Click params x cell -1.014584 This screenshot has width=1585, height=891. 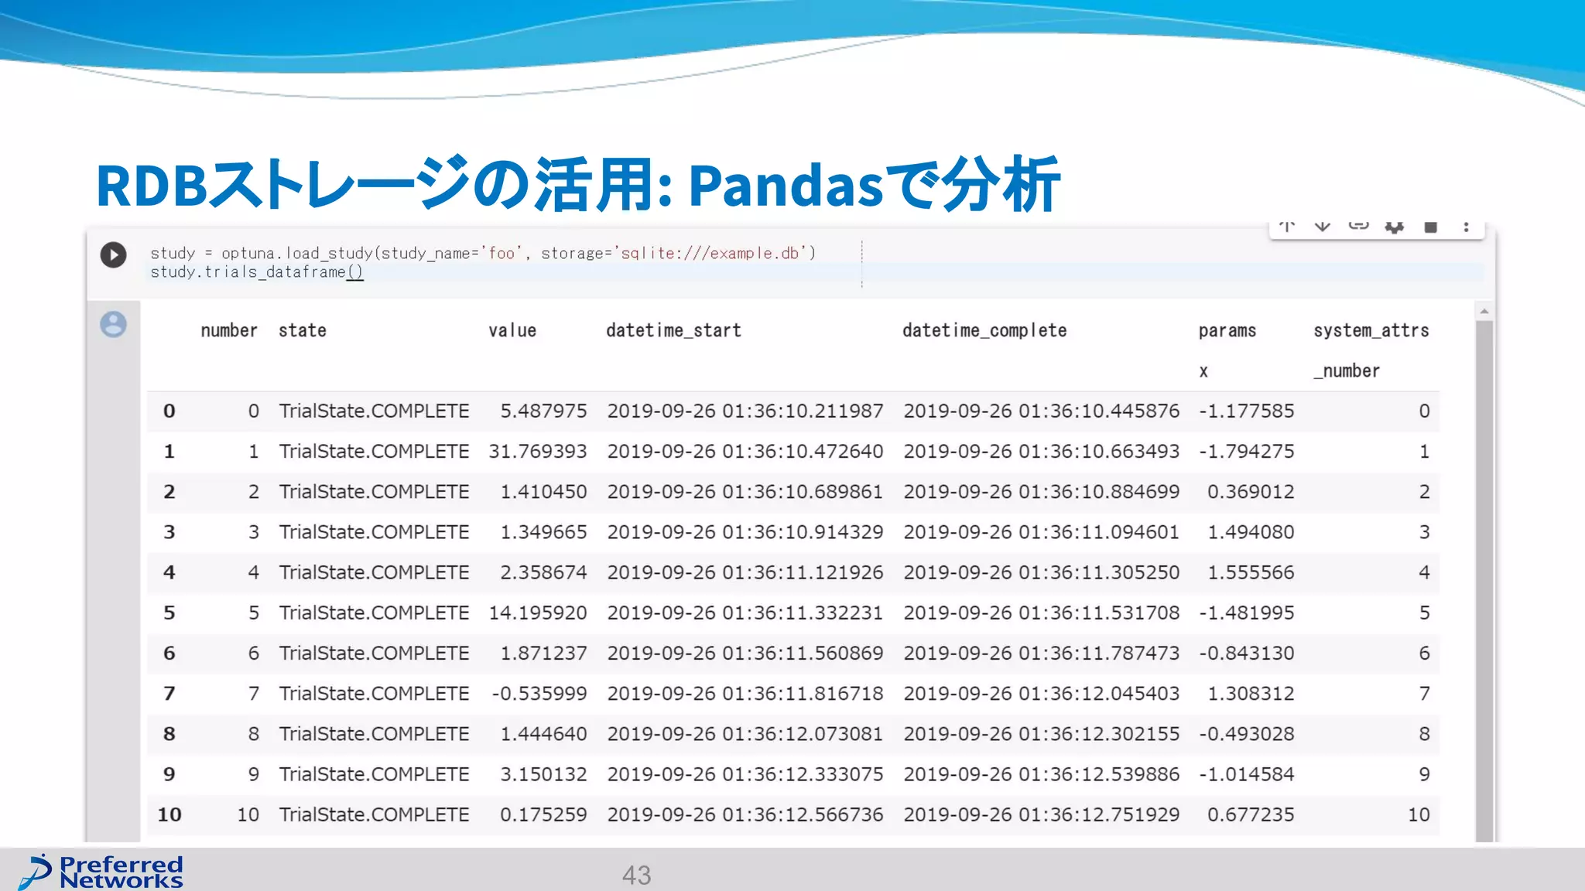point(1247,774)
